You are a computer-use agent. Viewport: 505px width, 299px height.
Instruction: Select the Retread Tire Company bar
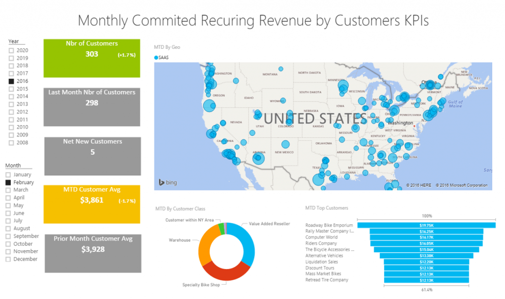pyautogui.click(x=426, y=280)
